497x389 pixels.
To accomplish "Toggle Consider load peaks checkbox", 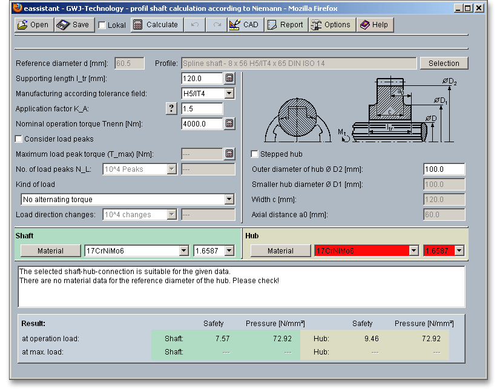I will (x=19, y=139).
